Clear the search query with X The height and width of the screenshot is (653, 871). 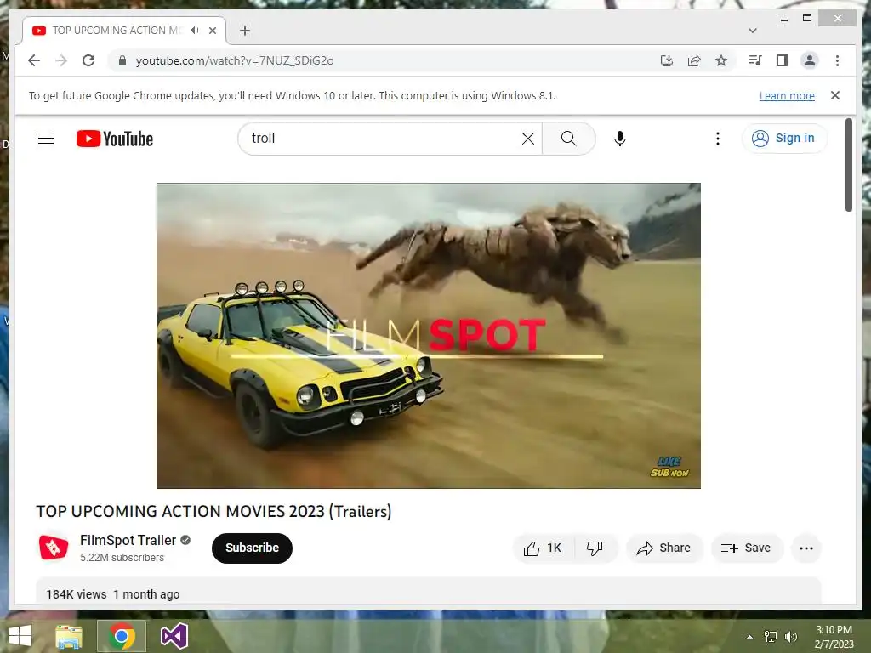click(x=528, y=139)
